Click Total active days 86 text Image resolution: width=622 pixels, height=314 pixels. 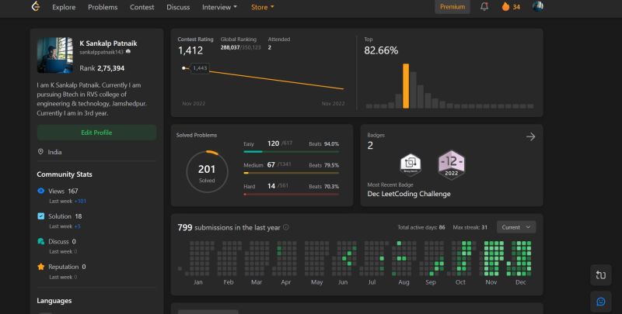pyautogui.click(x=421, y=227)
